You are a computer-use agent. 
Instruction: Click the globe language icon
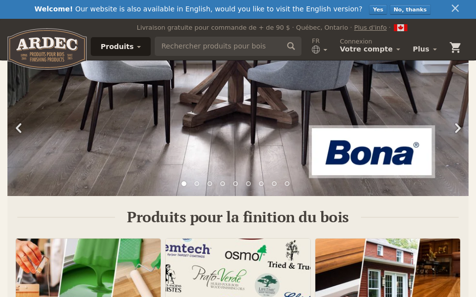[316, 49]
